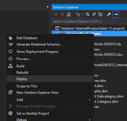
Task: Collapse All items in Solution Explorer
Action: (94, 14)
